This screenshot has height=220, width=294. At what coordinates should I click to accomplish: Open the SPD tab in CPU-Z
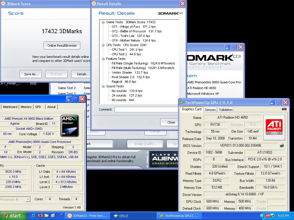click(38, 107)
